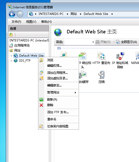
Task: Choose 删除 from the context menu
Action: coord(50,105)
